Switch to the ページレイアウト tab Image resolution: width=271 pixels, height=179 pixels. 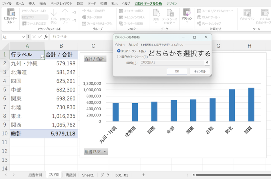point(61,3)
